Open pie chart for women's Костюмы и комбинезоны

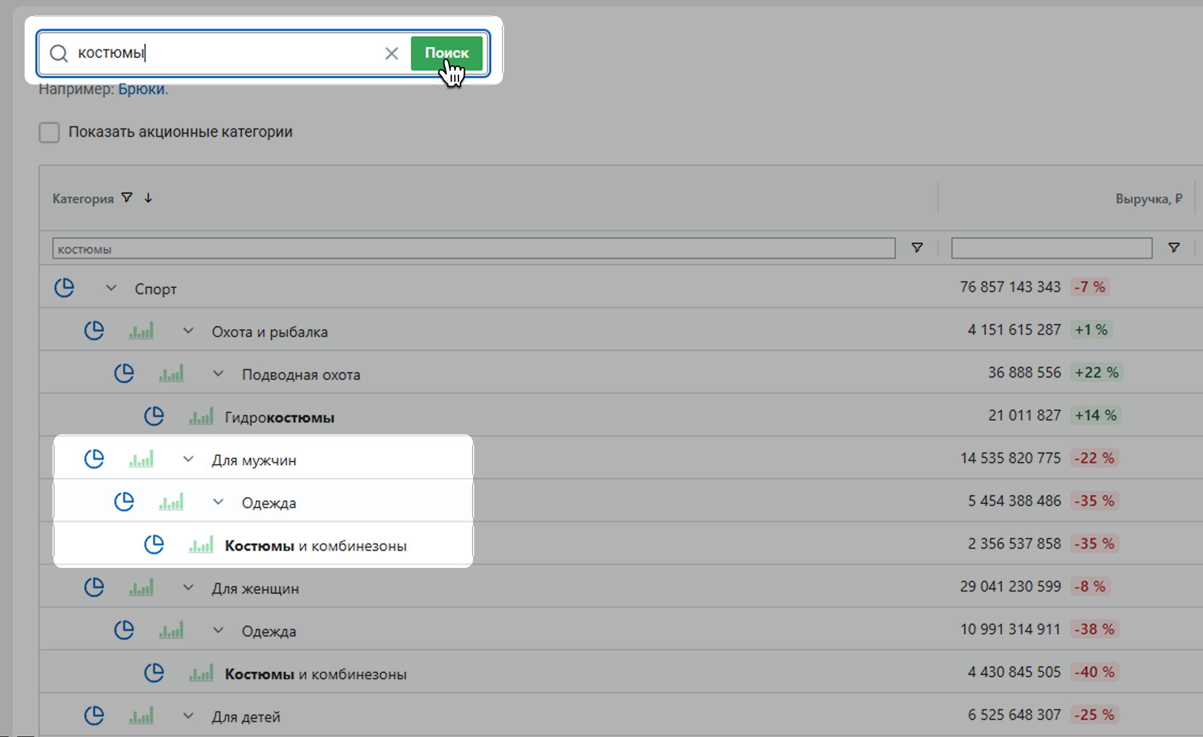point(154,673)
